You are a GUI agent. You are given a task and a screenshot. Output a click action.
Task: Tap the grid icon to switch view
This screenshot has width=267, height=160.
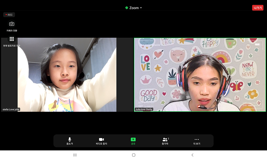coord(12,39)
